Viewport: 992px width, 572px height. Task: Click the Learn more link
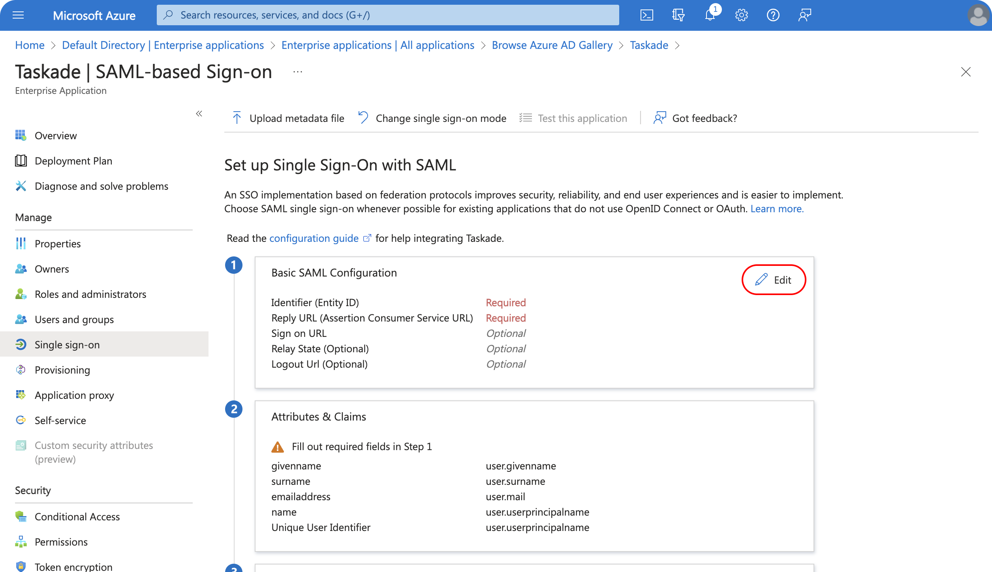(x=777, y=209)
